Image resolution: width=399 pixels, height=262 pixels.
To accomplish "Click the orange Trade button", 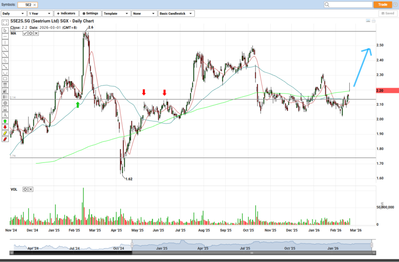I will (383, 4).
